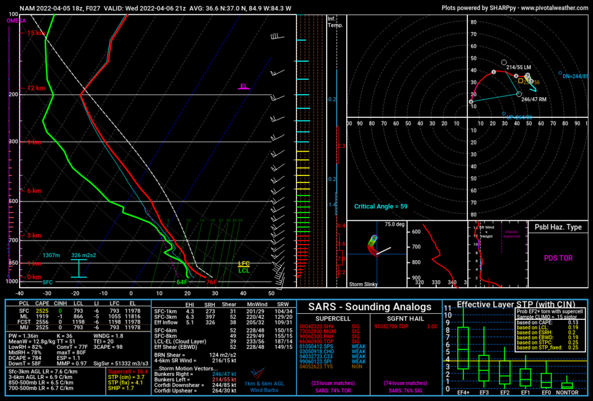Viewport: 593px width, 401px height.
Task: Click the 'SGFNT HAIL' column heading
Action: (x=405, y=319)
